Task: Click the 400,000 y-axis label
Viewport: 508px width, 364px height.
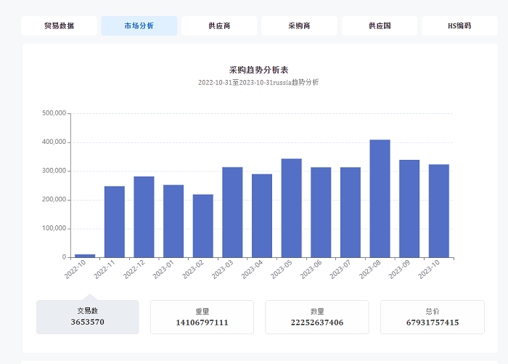Action: click(54, 142)
